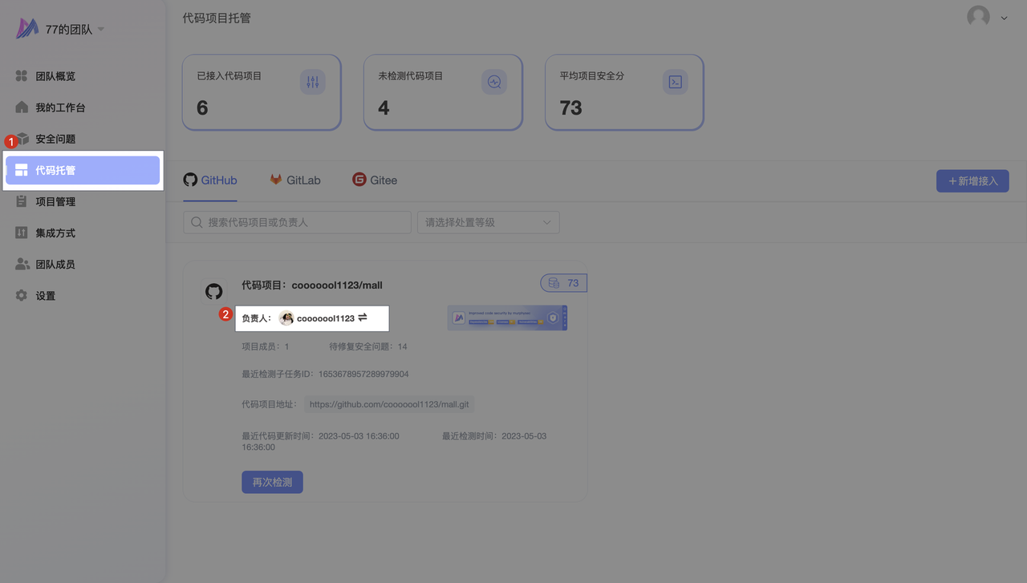Open 团队概览 in sidebar
Image resolution: width=1027 pixels, height=583 pixels.
tap(55, 76)
